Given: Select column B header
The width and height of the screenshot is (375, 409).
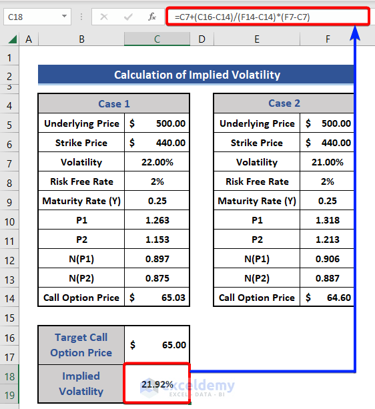Looking at the screenshot, I should (x=81, y=39).
